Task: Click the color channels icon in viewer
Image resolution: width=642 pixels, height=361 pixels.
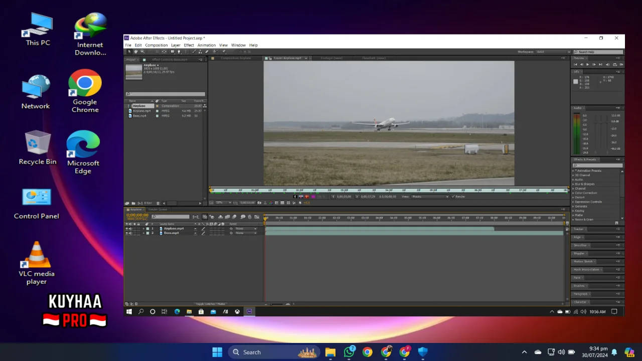Action: pyautogui.click(x=271, y=203)
